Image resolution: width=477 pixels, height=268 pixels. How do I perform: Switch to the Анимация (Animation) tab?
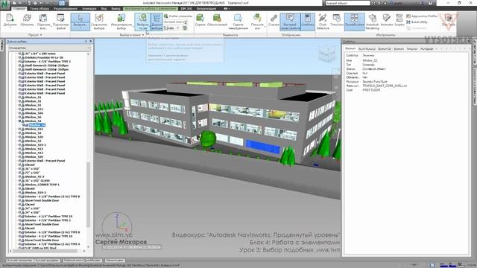click(89, 8)
